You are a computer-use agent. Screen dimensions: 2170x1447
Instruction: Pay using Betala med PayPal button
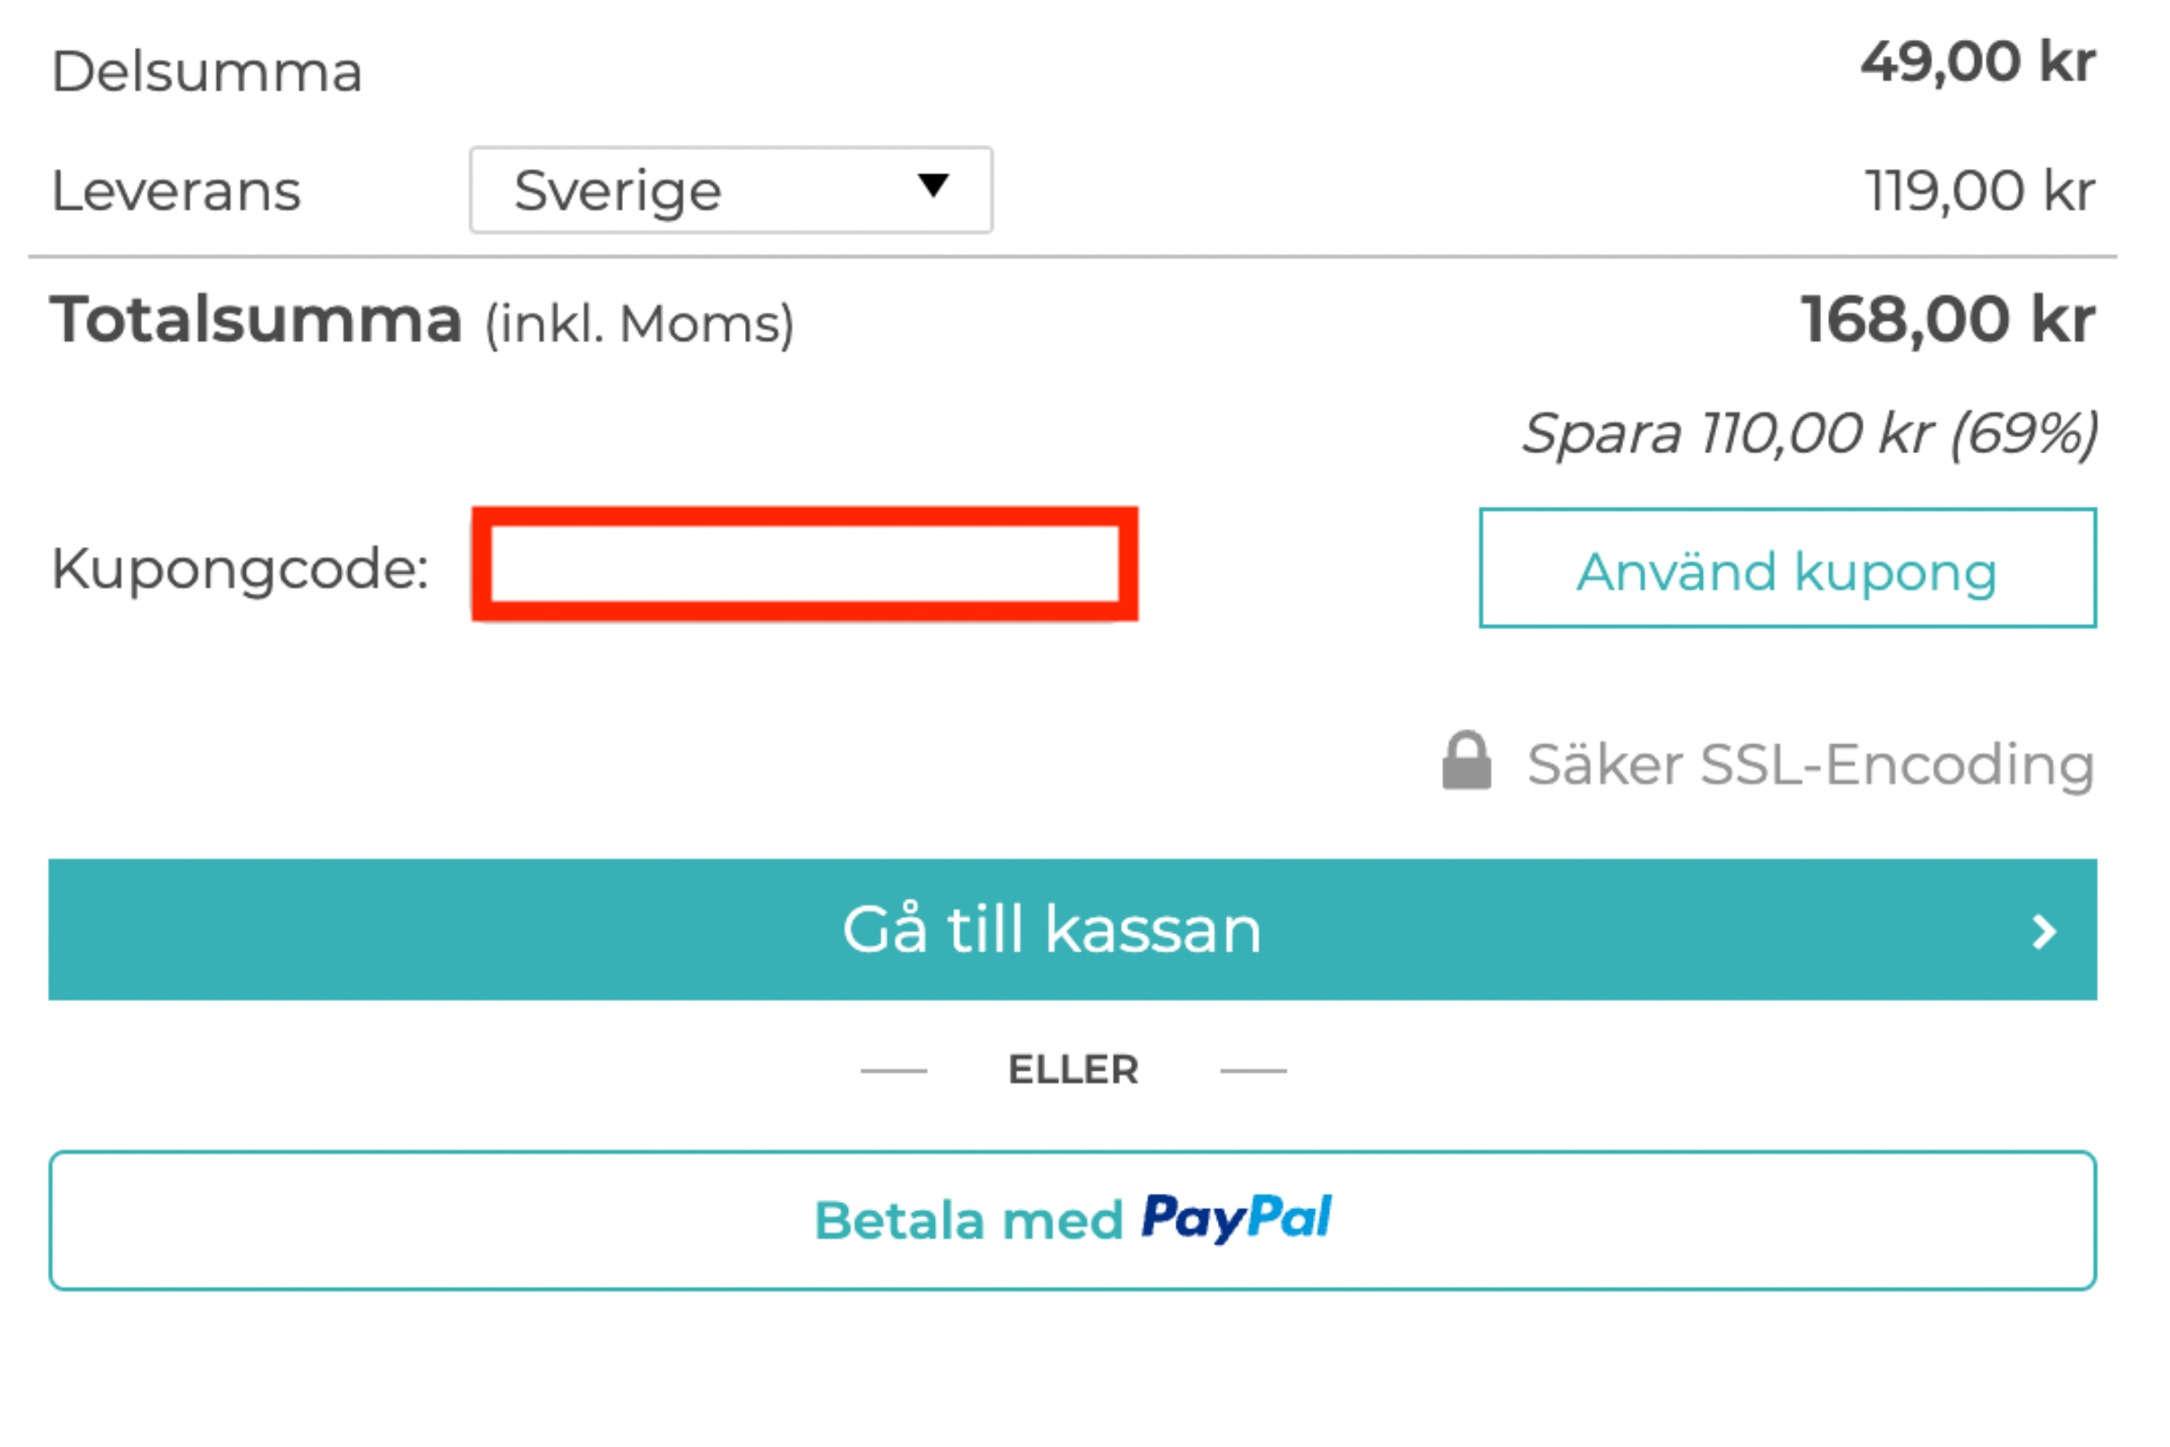[1072, 1220]
